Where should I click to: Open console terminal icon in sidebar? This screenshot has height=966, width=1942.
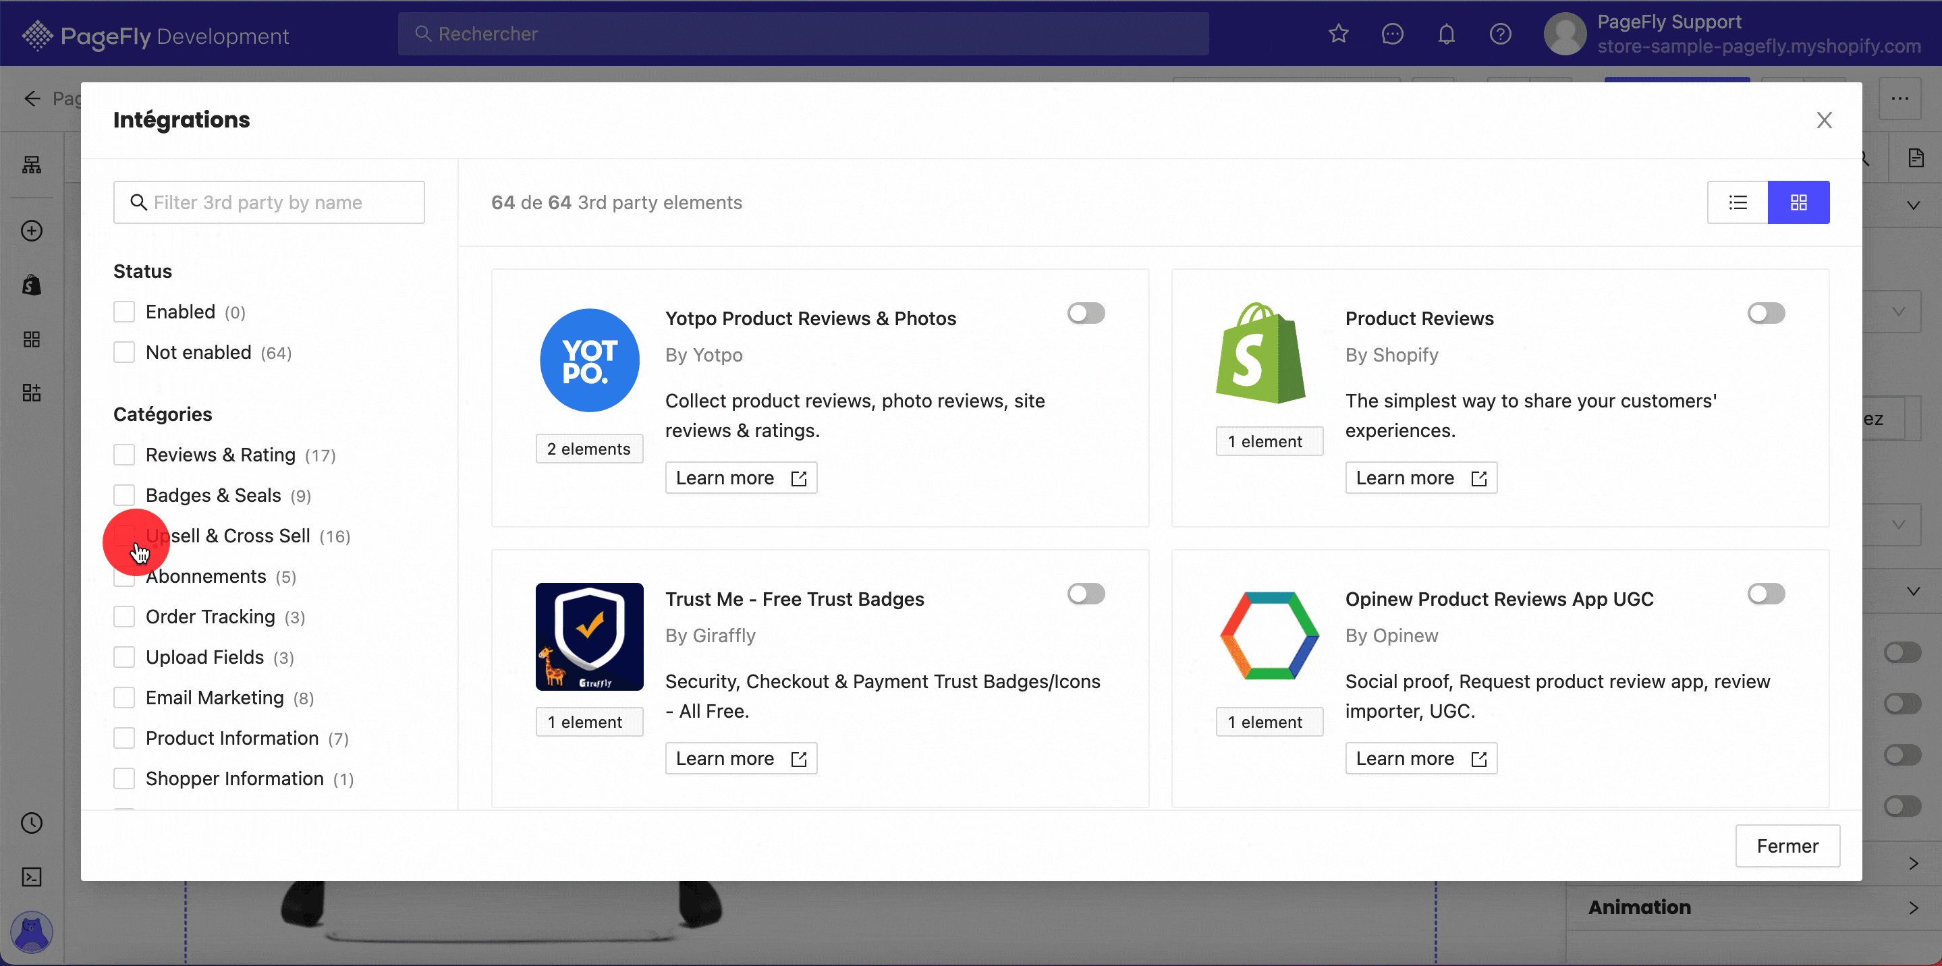pos(32,877)
